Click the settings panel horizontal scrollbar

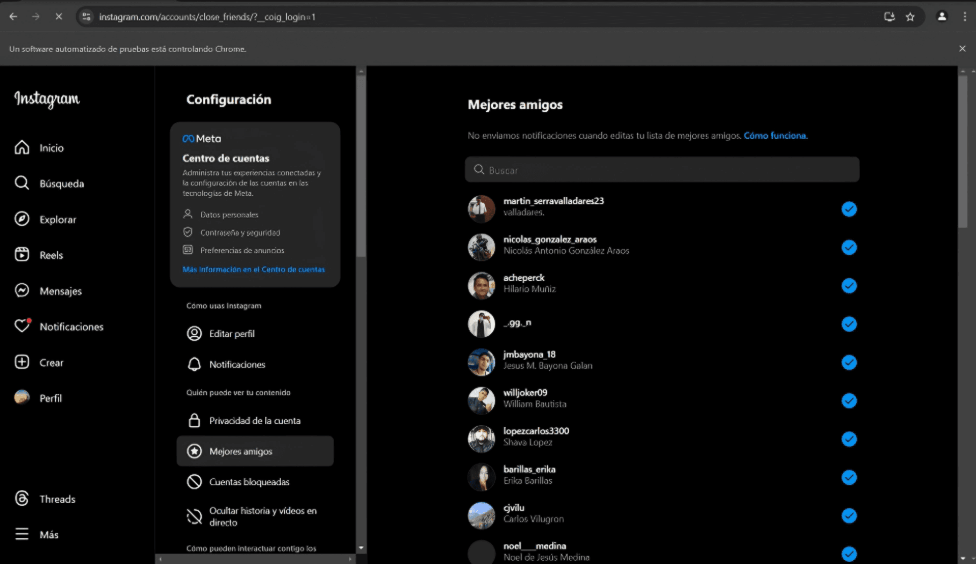pos(255,559)
